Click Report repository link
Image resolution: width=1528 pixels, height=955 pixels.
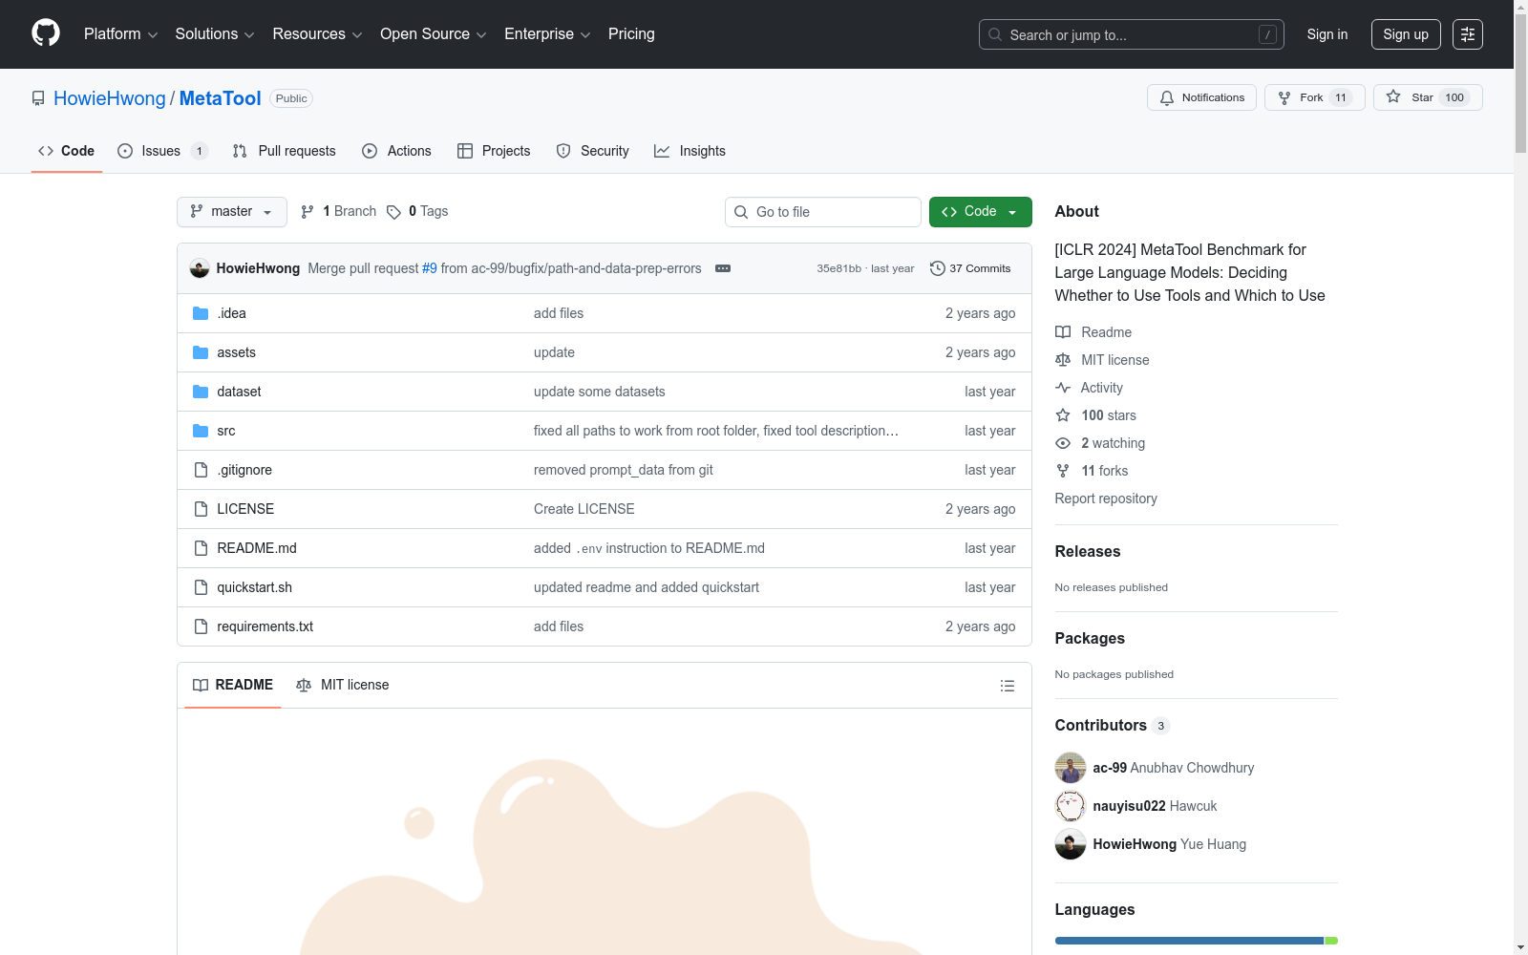point(1106,499)
